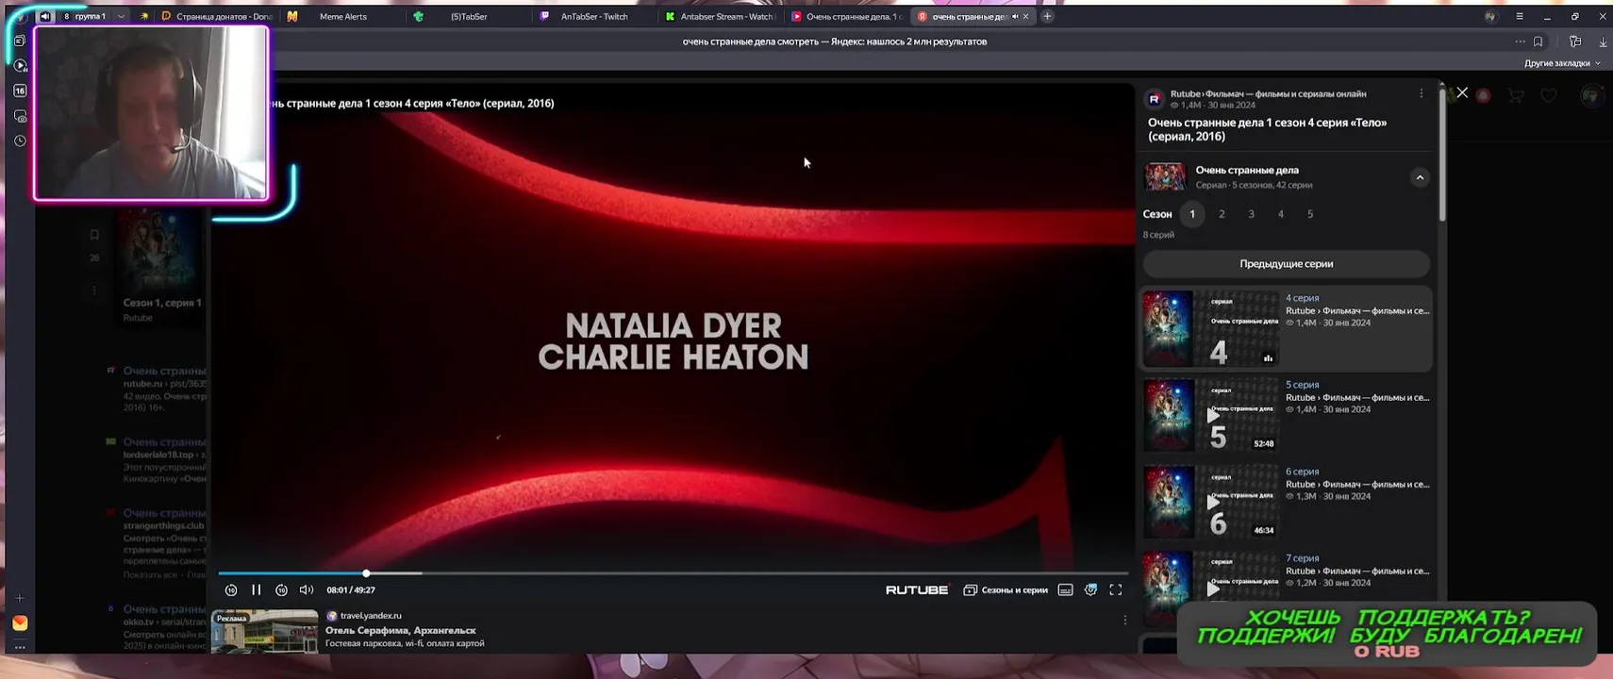1613x679 pixels.
Task: Open 'Отель Серафима, Архангельск' ad link
Action: coord(400,630)
